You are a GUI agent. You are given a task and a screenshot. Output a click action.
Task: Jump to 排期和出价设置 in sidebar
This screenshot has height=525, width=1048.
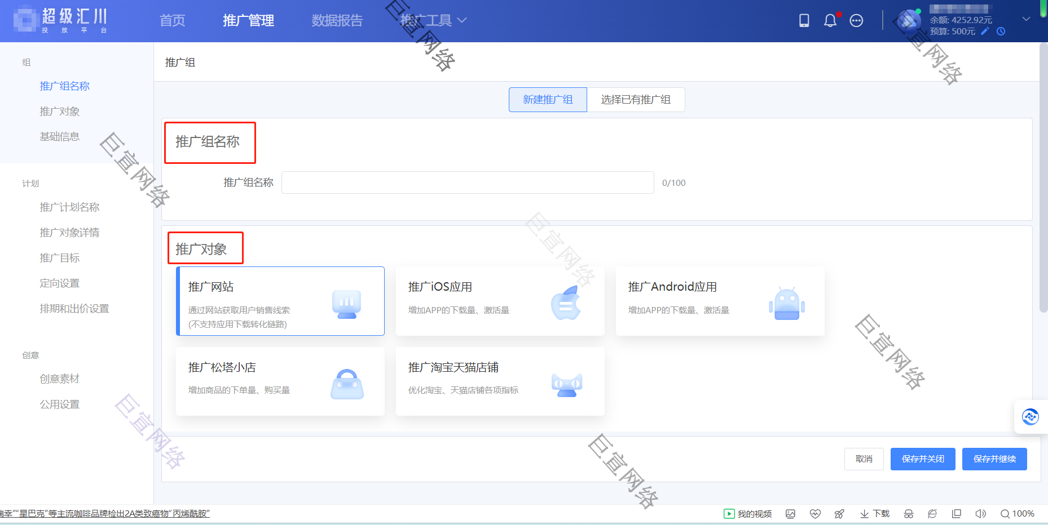coord(74,309)
